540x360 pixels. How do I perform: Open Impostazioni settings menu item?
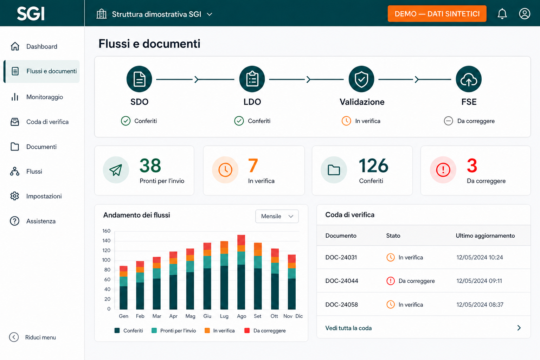(x=41, y=196)
